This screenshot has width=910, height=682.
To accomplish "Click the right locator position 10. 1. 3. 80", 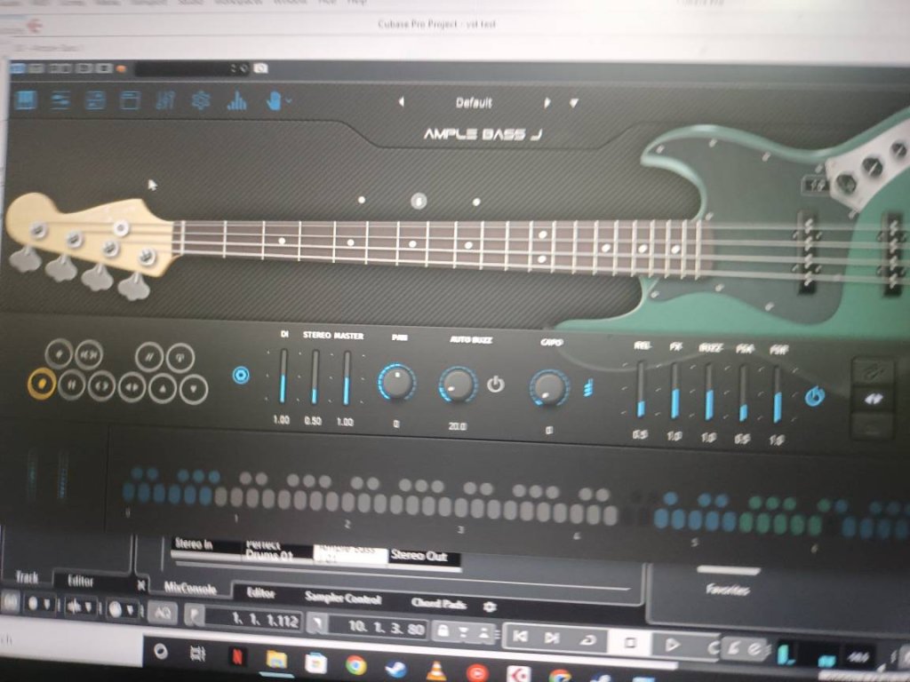I will 387,627.
